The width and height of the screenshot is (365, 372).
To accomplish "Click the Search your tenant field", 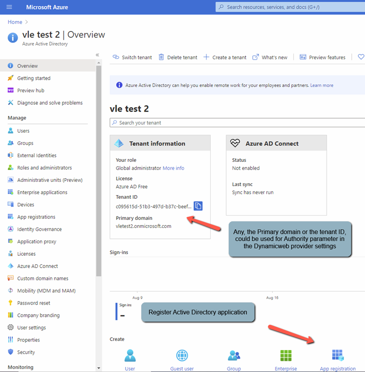I will (238, 123).
